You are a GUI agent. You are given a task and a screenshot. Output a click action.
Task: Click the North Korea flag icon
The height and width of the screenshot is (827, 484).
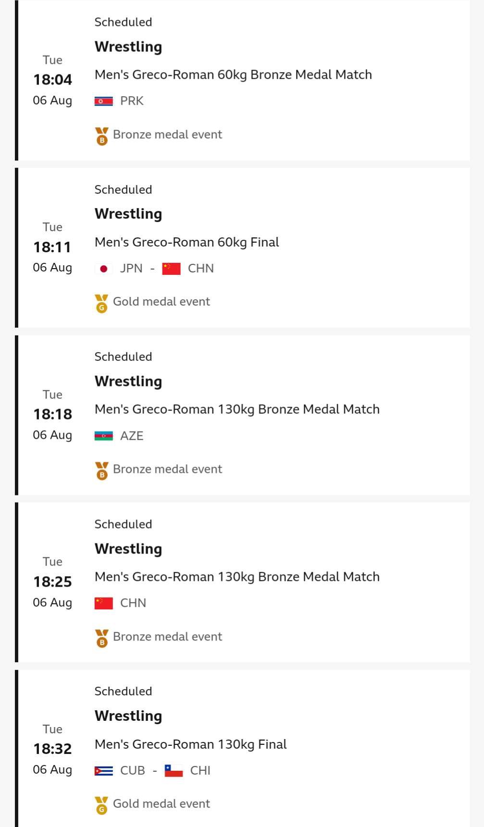[103, 101]
